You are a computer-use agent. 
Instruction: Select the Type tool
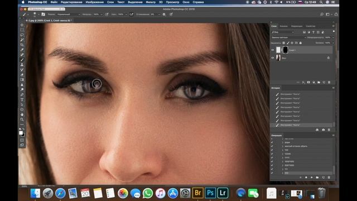pyautogui.click(x=22, y=99)
